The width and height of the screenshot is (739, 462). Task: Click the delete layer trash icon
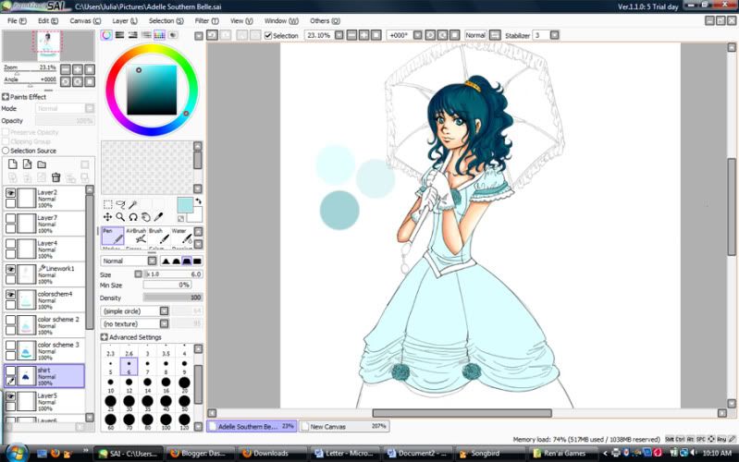55,177
